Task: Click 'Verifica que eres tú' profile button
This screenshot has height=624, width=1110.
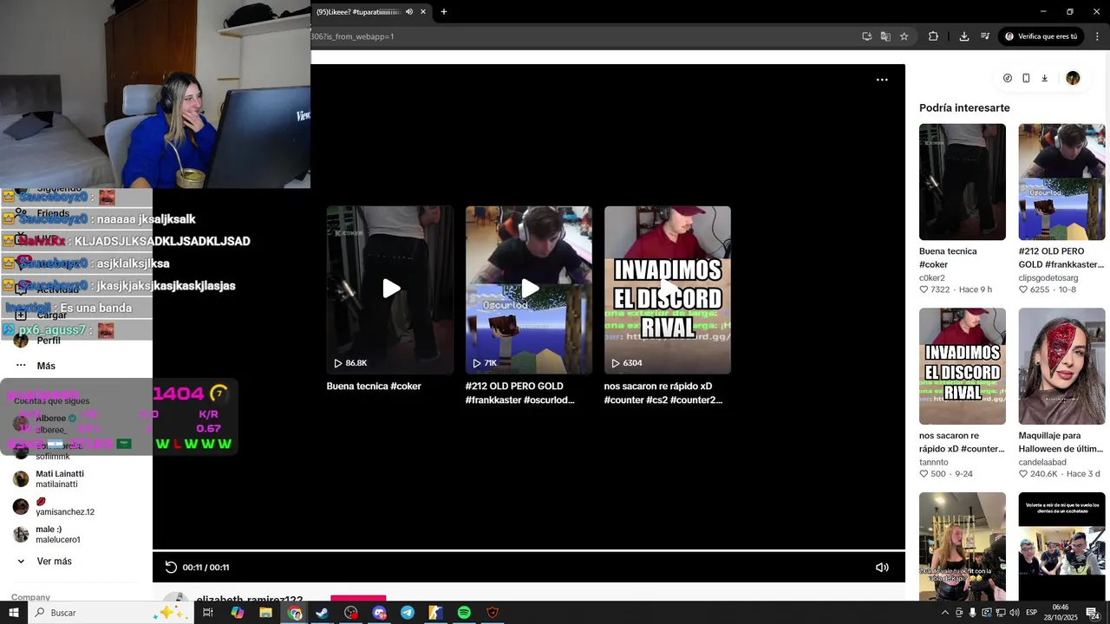Action: click(x=1041, y=36)
